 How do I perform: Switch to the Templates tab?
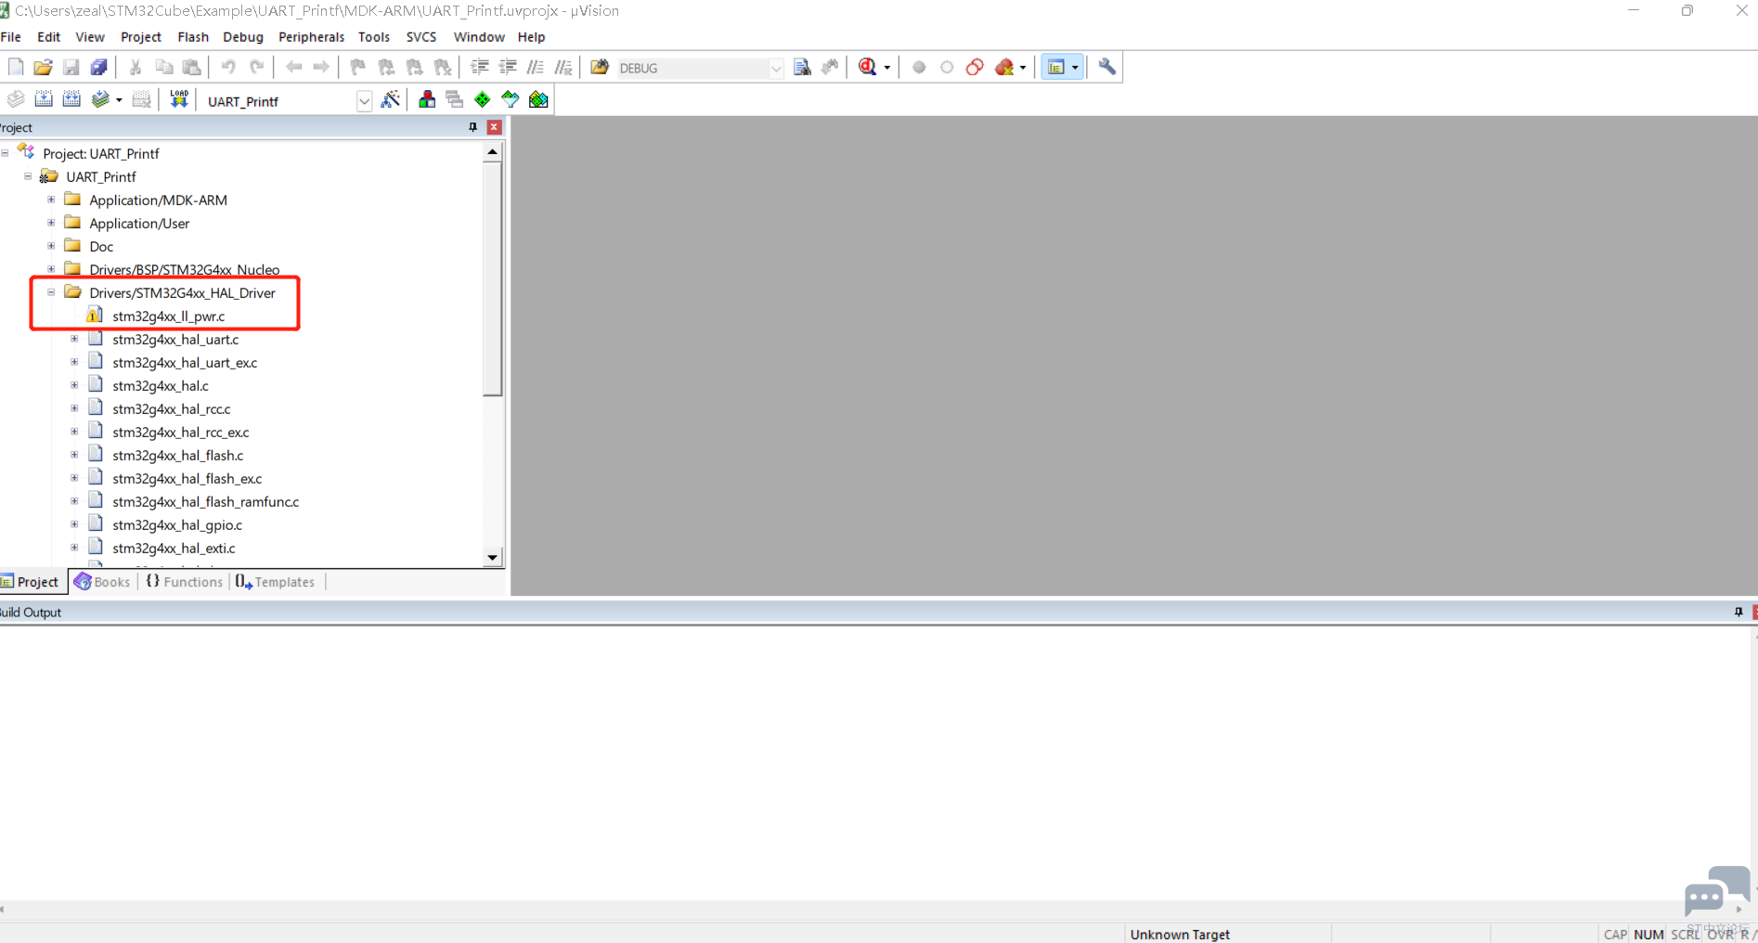click(x=276, y=582)
